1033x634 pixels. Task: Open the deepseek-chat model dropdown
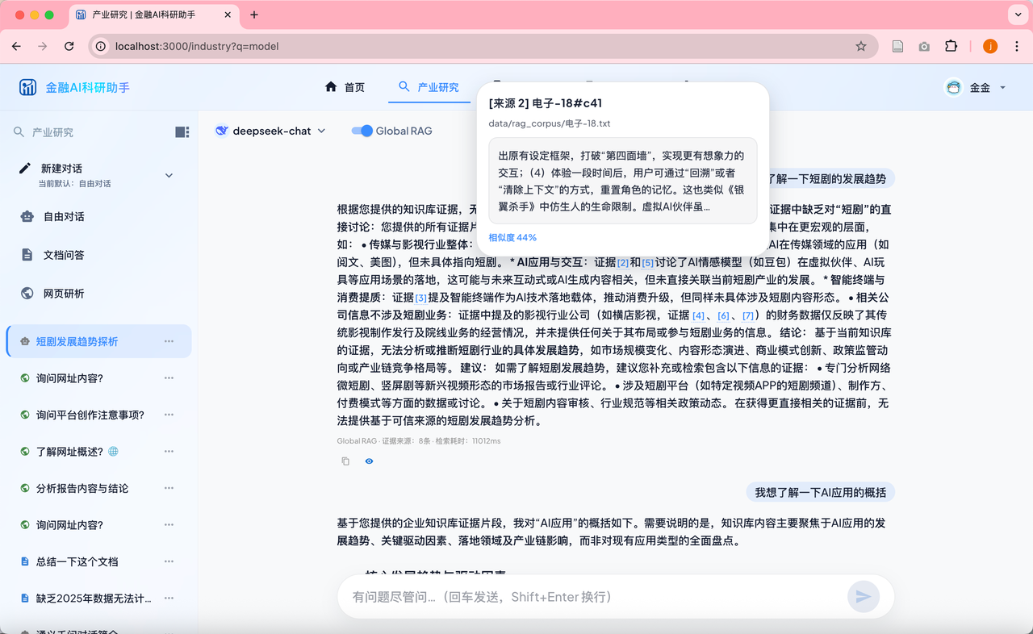point(270,131)
